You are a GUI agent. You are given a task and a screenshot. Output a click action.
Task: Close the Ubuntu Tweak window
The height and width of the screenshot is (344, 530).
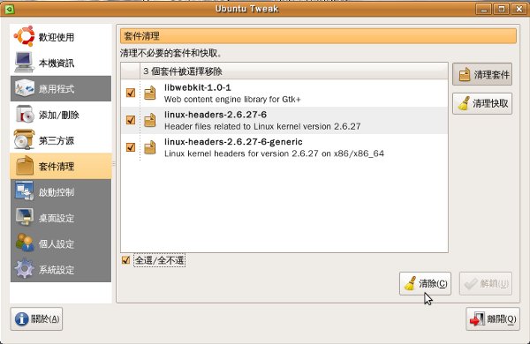tap(519, 9)
